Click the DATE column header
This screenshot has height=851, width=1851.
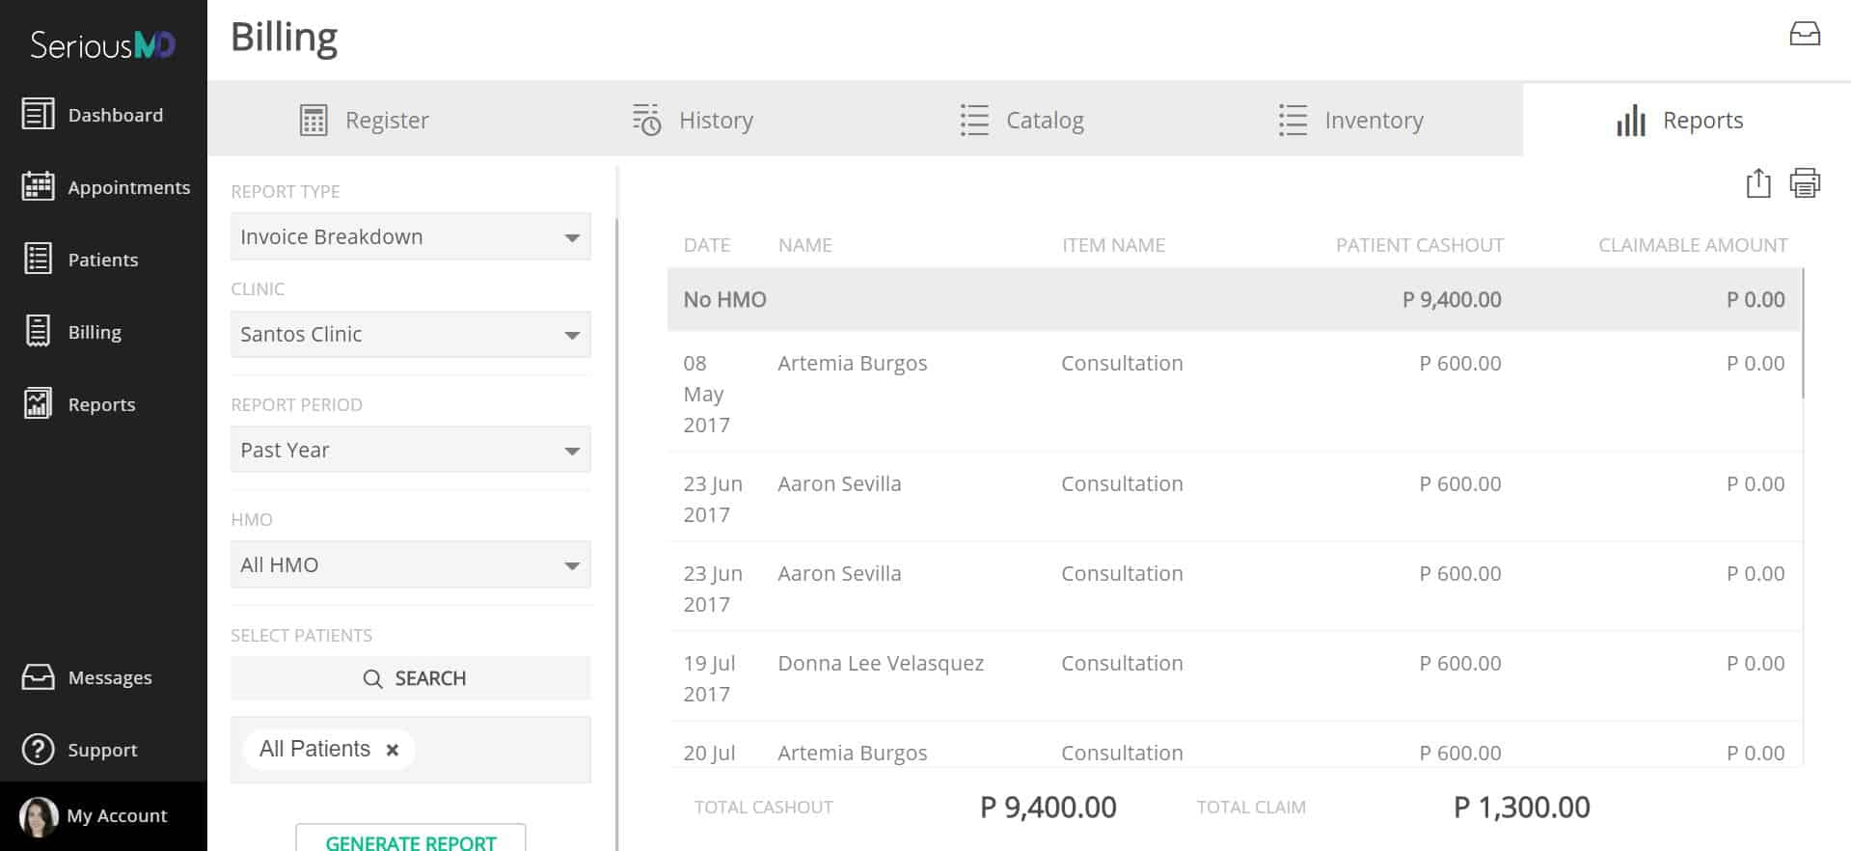(x=706, y=245)
